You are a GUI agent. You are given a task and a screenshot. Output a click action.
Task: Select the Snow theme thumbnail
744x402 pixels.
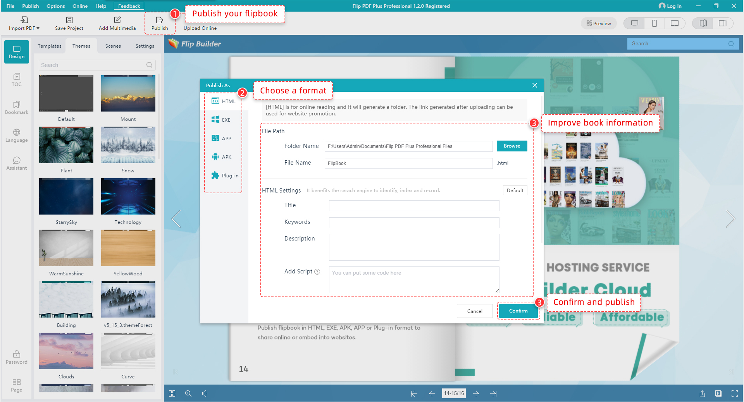pos(128,145)
